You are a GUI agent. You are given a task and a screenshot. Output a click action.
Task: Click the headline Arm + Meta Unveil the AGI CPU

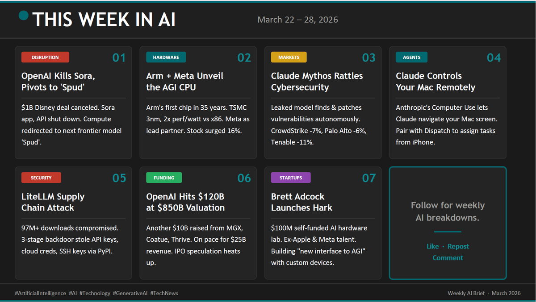coord(184,82)
